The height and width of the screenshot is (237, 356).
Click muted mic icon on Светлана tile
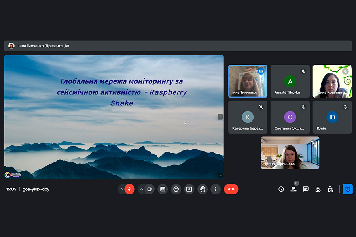click(x=303, y=107)
